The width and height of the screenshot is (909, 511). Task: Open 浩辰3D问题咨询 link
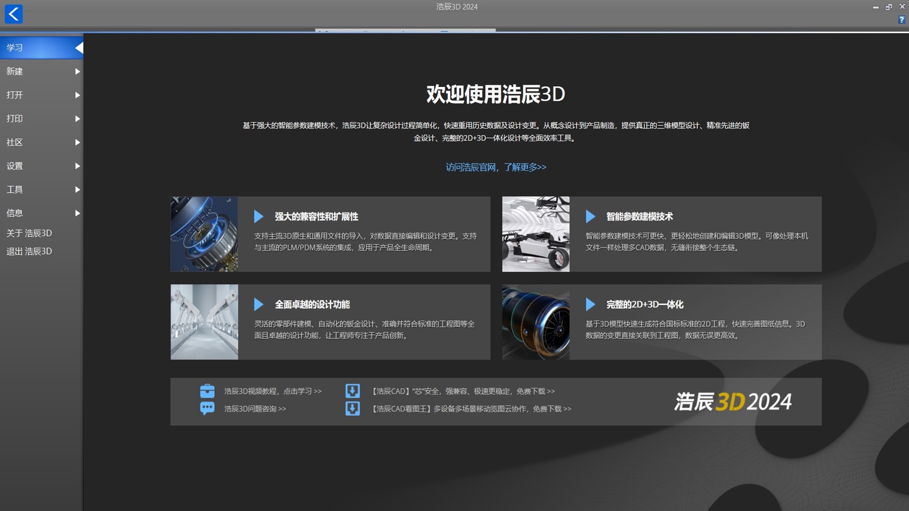coord(255,409)
